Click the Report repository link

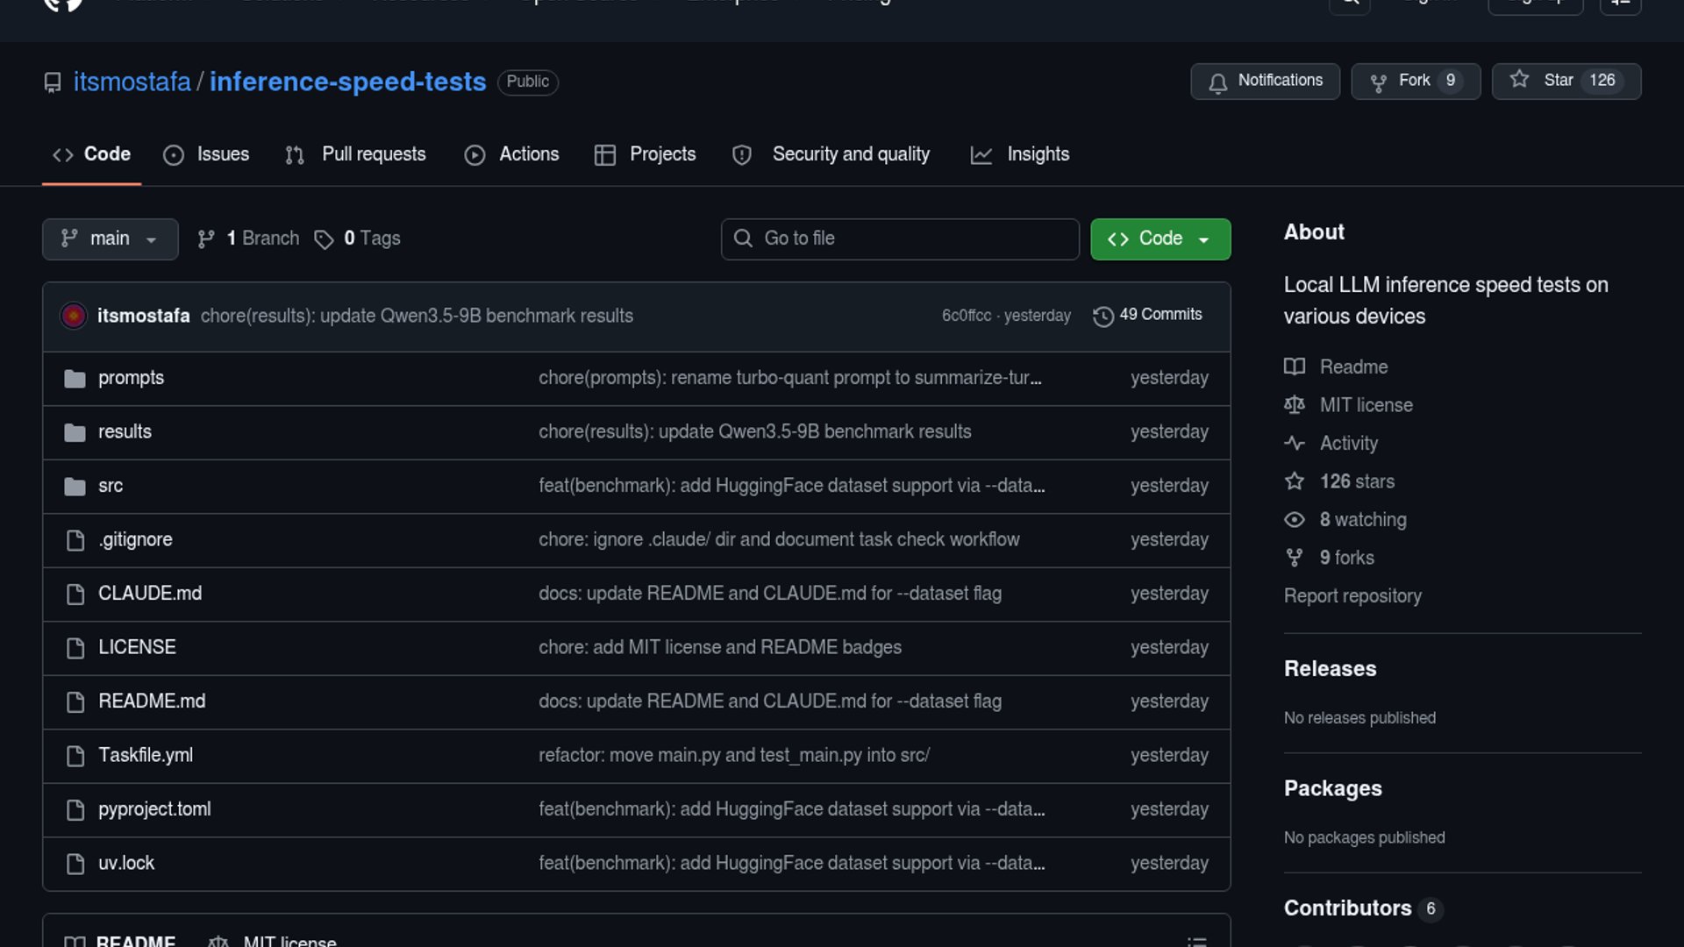click(1352, 596)
